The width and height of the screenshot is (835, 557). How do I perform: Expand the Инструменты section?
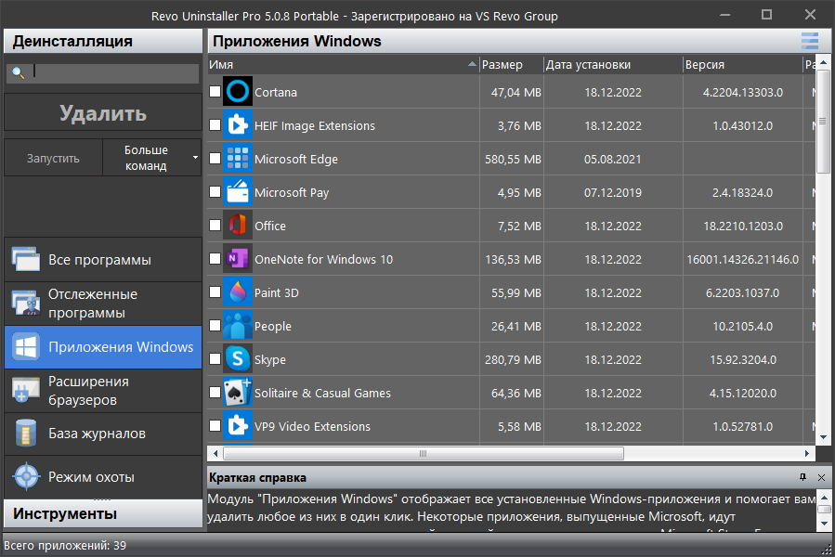coord(103,514)
